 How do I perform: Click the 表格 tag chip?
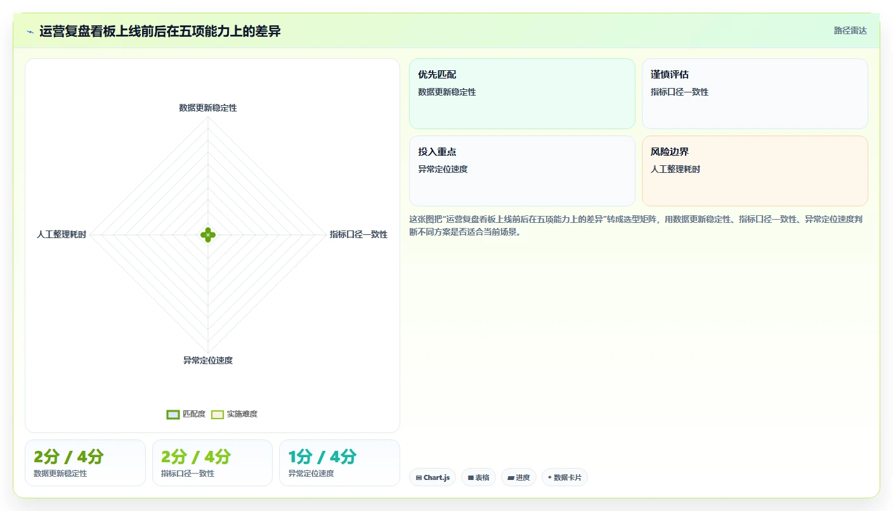[478, 477]
